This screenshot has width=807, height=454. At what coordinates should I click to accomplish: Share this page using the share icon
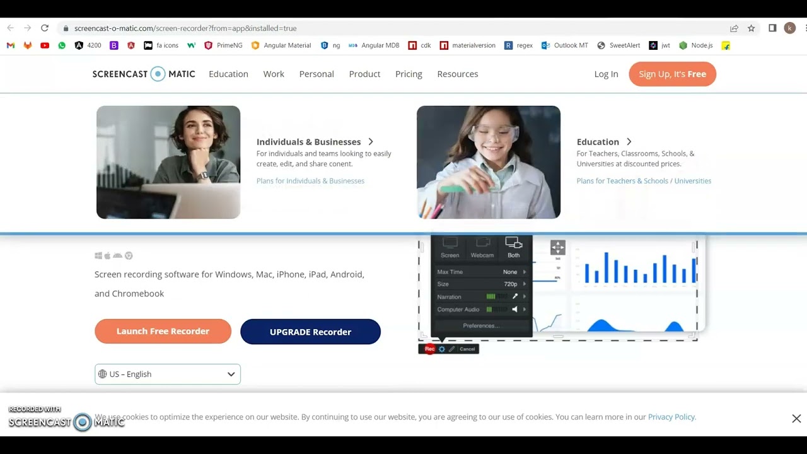click(734, 28)
